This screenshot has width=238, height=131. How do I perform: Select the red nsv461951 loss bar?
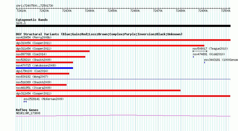(x=98, y=90)
